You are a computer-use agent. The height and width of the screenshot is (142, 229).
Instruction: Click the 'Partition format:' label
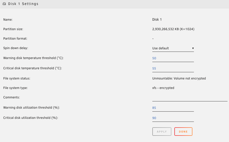(x=15, y=39)
